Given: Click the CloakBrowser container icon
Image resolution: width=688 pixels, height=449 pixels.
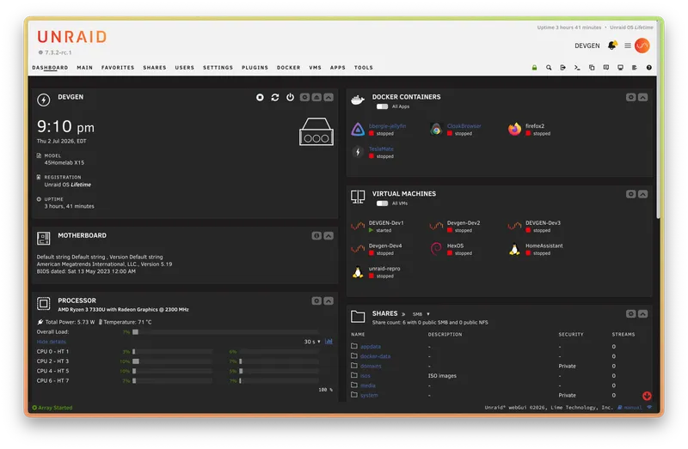Looking at the screenshot, I should (x=436, y=130).
